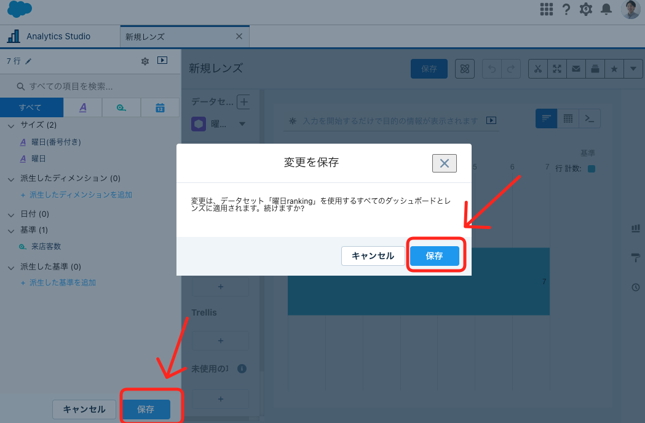Open the field panel settings gear
This screenshot has width=645, height=423.
click(144, 61)
